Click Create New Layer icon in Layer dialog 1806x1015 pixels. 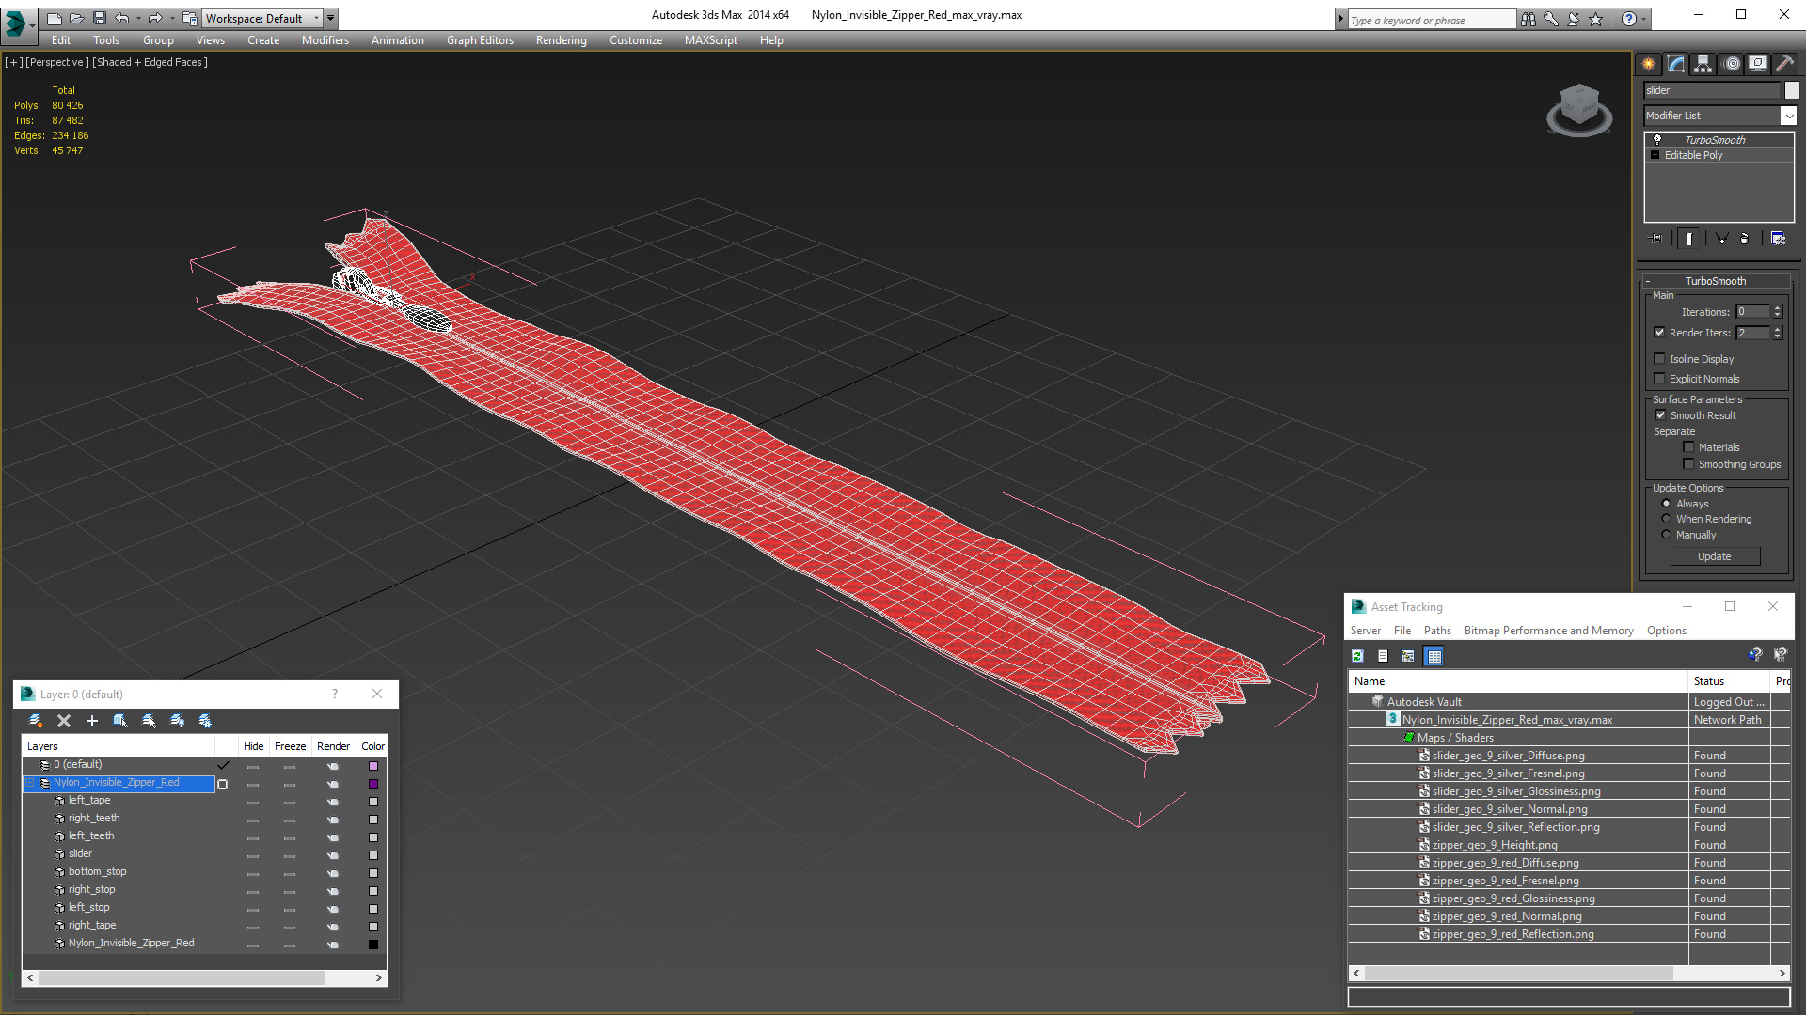tap(36, 721)
